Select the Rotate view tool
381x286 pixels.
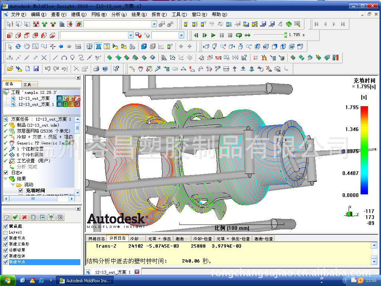[18, 47]
